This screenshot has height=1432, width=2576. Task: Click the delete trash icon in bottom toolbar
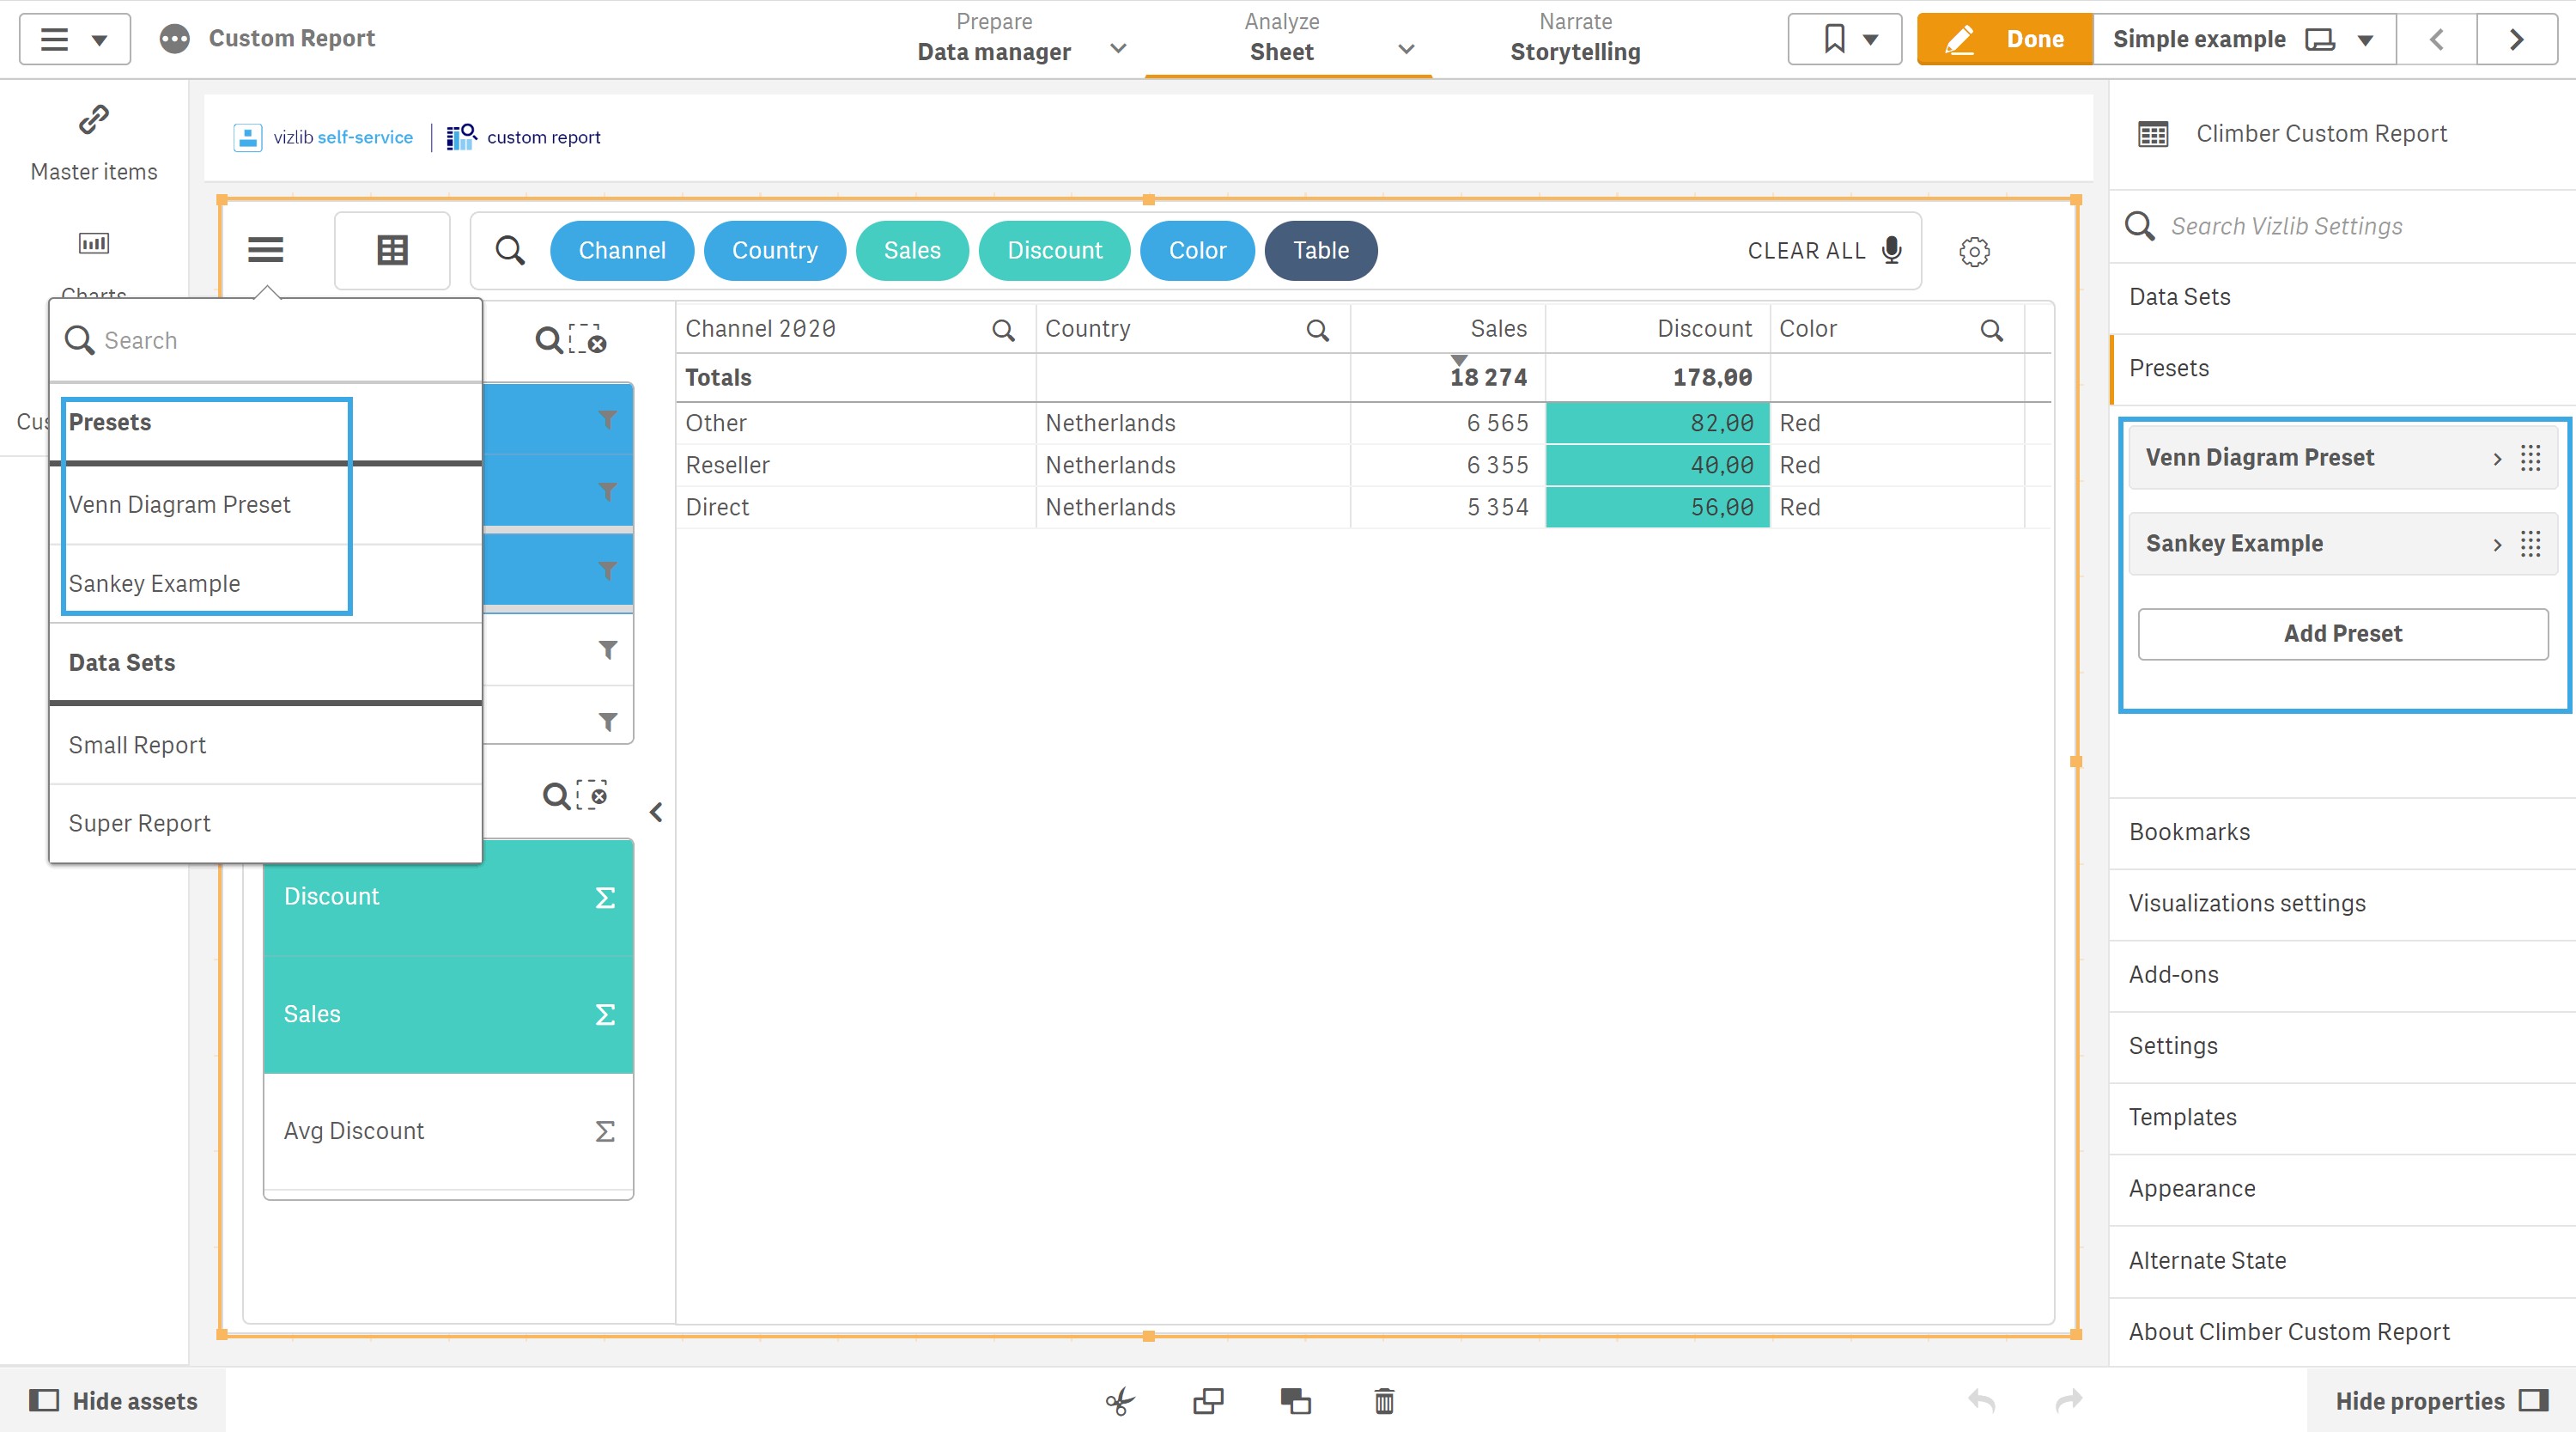click(1384, 1400)
